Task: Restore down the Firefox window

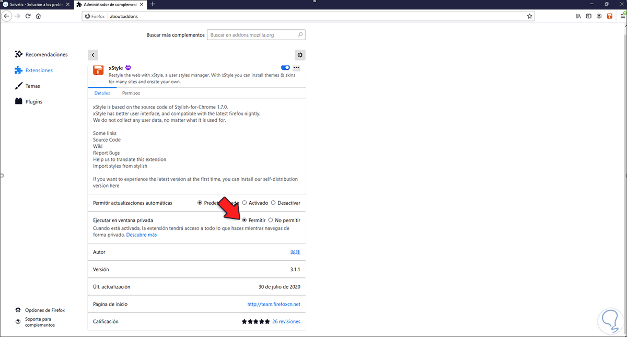Action: coord(607,4)
